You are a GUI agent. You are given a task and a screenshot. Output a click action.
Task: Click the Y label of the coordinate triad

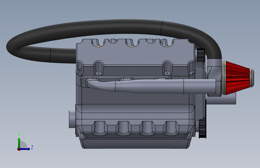click(x=19, y=135)
